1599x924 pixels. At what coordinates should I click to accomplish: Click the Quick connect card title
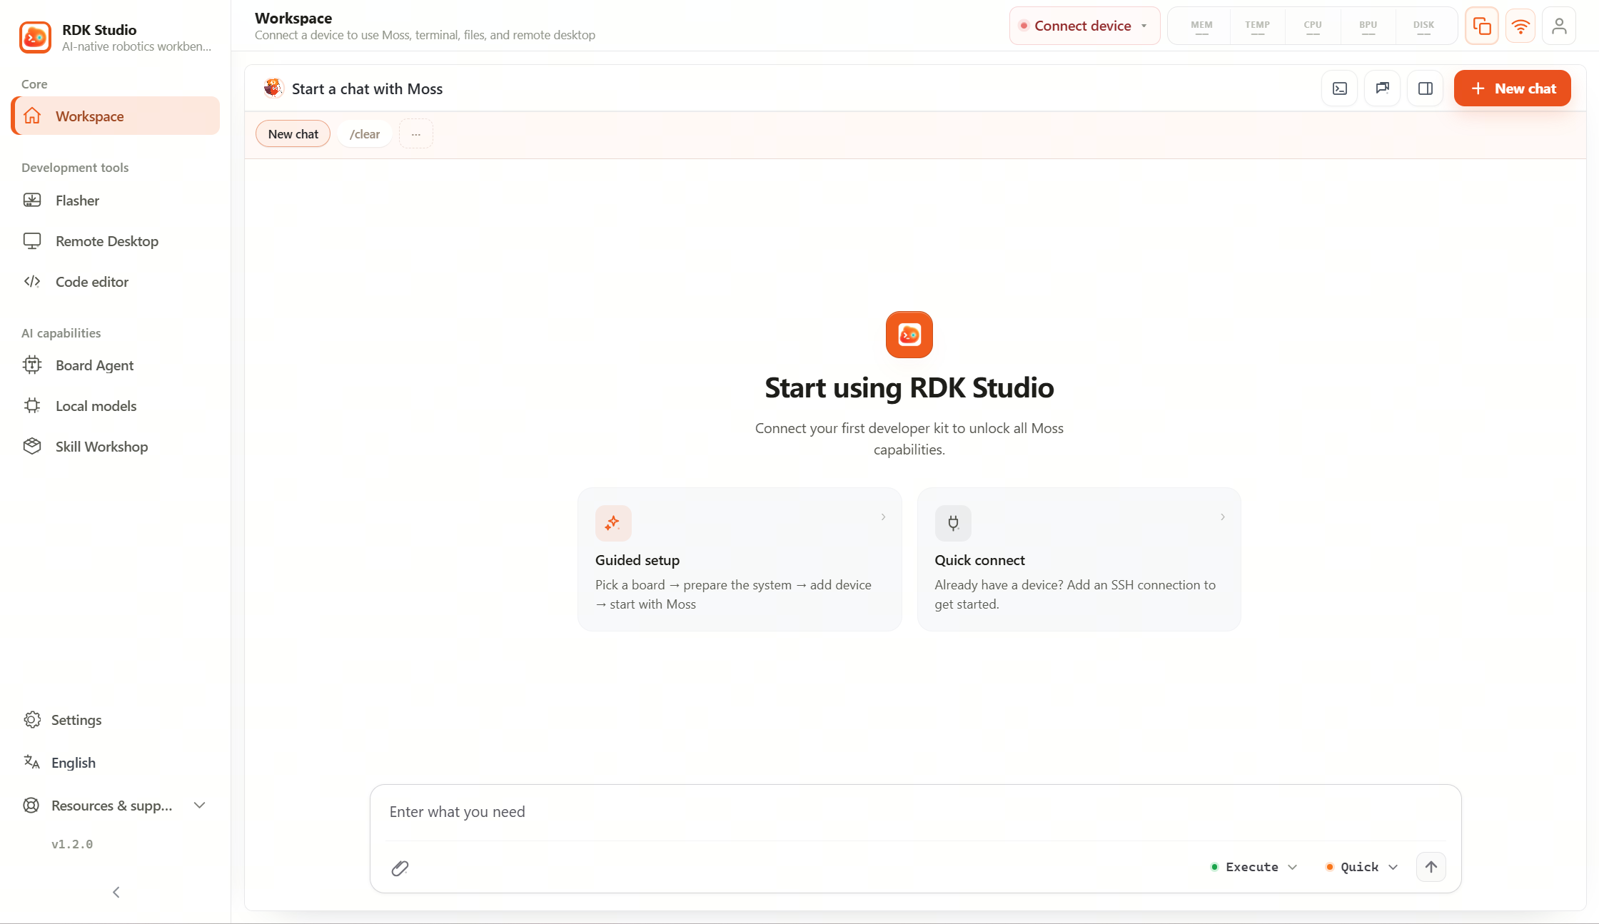(x=980, y=560)
